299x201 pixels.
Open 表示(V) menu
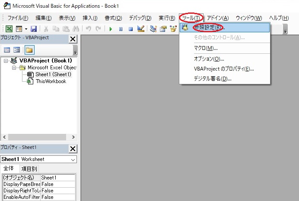(x=67, y=18)
